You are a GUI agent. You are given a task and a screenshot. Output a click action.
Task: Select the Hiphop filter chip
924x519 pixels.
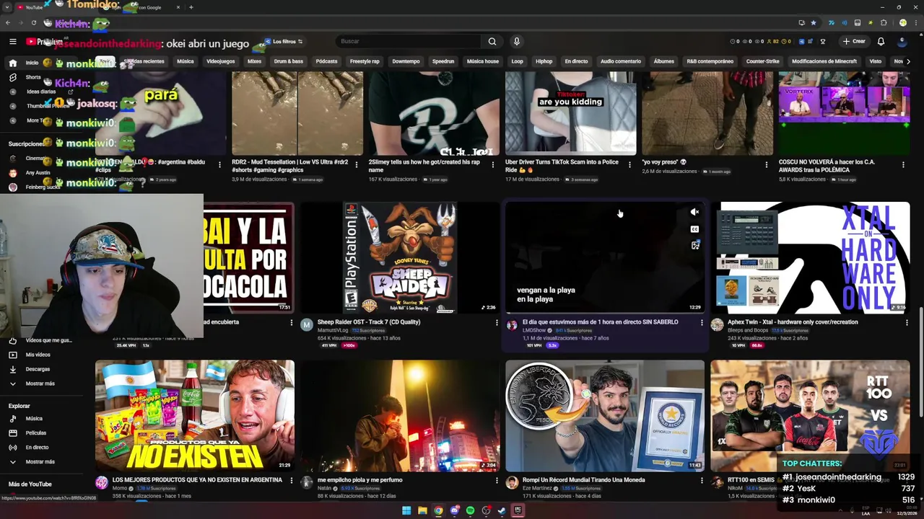544,61
